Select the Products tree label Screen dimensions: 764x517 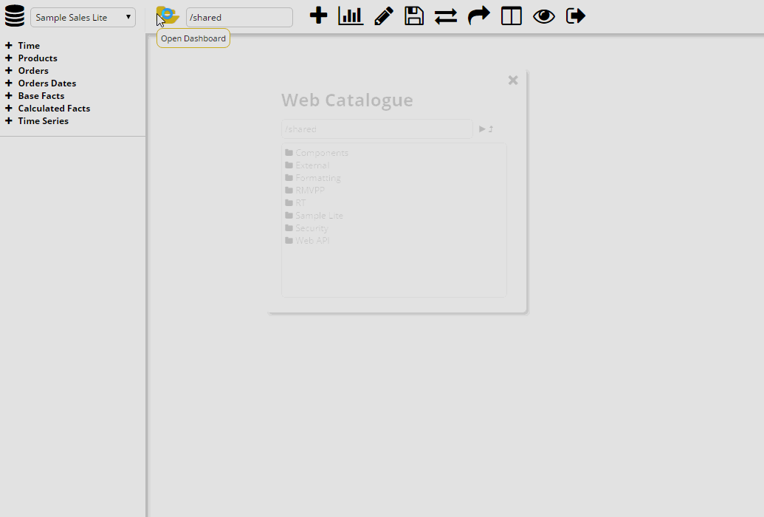(38, 58)
